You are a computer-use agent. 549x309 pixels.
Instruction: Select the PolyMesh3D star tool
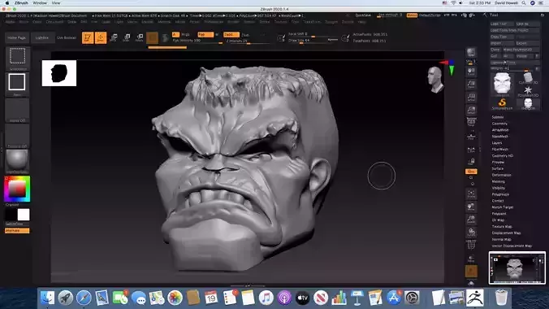[x=528, y=91]
